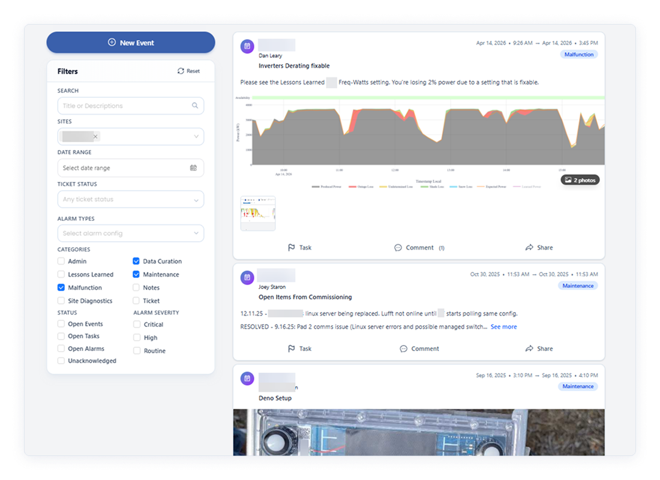Open the date range calendar icon
Image resolution: width=660 pixels, height=480 pixels.
coord(193,167)
